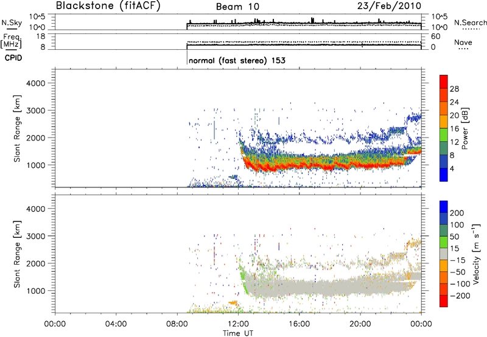487x337 pixels.
Task: Click the 28 tick on the power scale
Action: (x=454, y=89)
